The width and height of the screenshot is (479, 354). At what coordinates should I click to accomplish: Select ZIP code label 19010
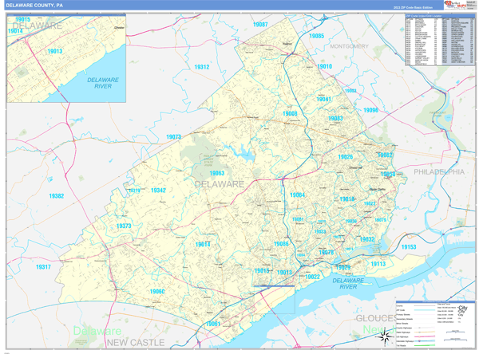pyautogui.click(x=324, y=66)
